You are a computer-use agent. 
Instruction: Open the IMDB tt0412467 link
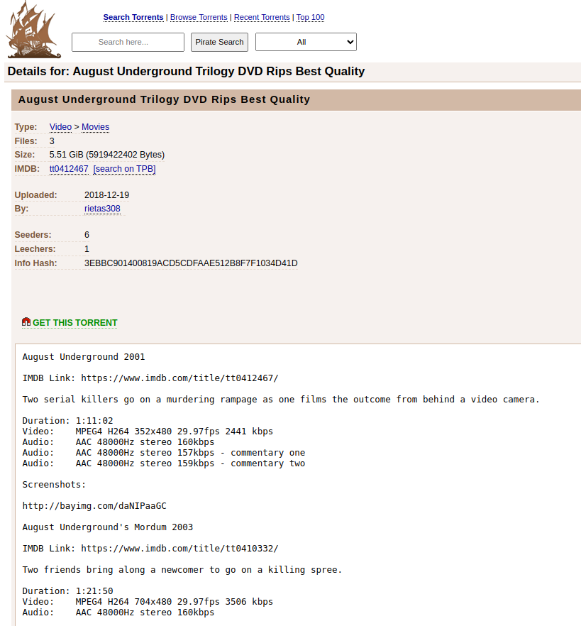tap(69, 169)
